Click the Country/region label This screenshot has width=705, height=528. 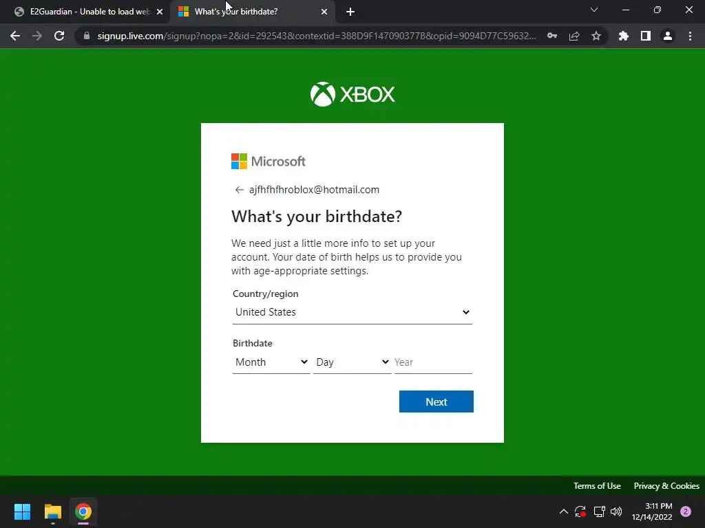(265, 294)
